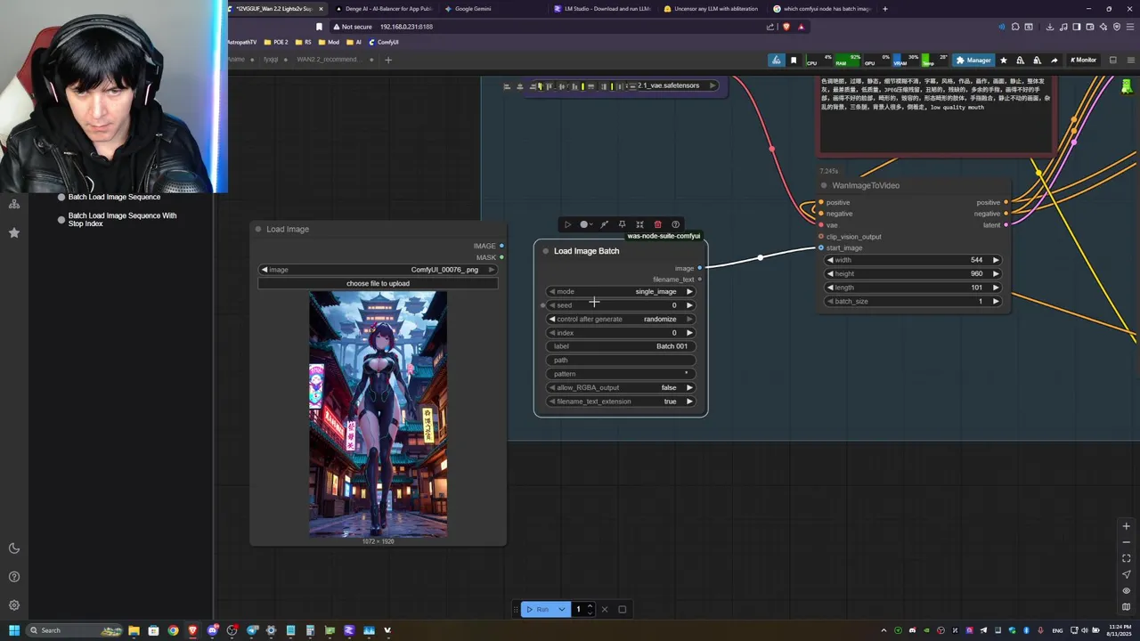Screen dimensions: 1140x641
Task: Delete the selected node with red trash icon
Action: click(x=657, y=224)
